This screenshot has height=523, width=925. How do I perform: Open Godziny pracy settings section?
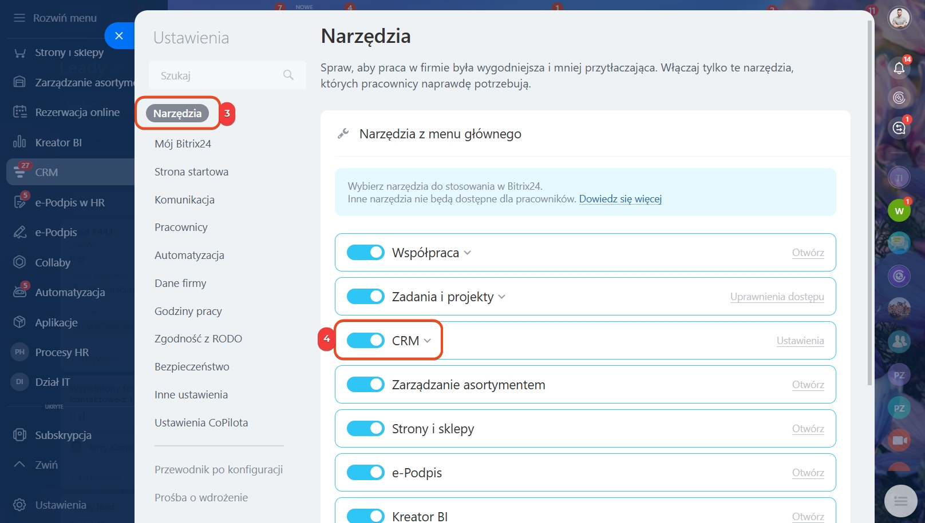pyautogui.click(x=188, y=311)
